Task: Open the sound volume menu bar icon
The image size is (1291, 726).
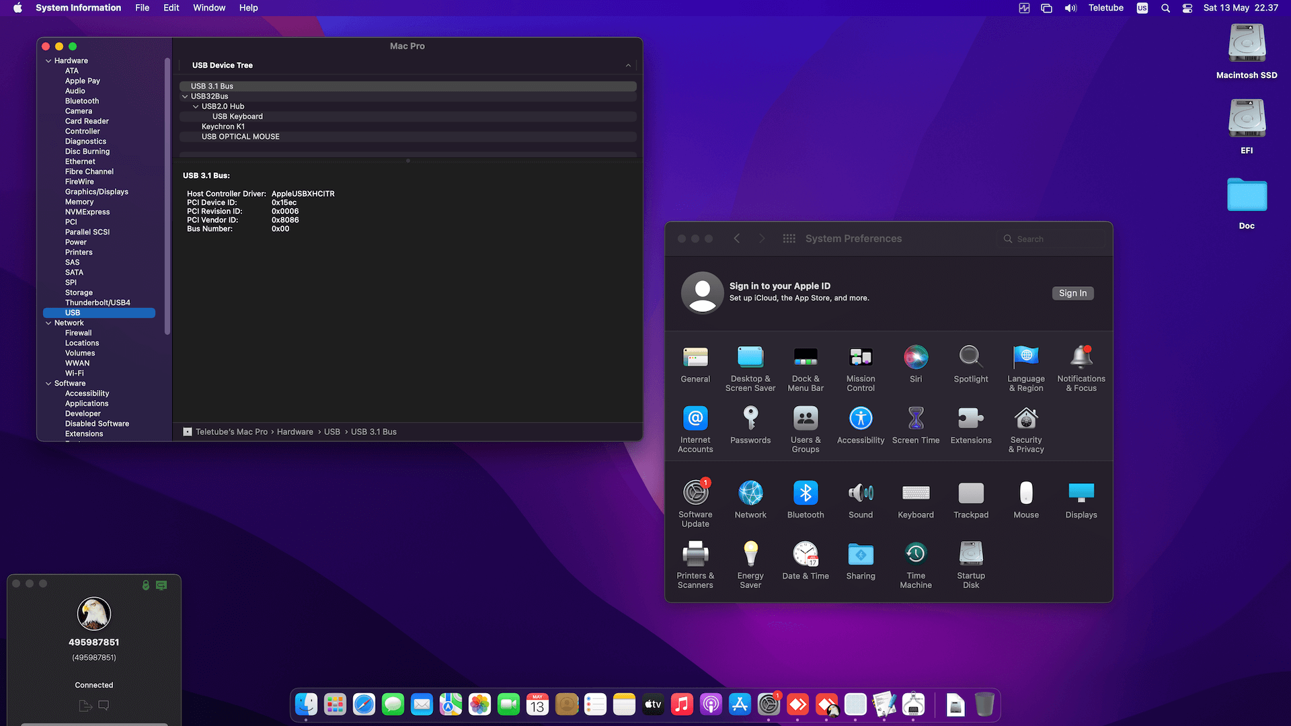Action: (1070, 8)
